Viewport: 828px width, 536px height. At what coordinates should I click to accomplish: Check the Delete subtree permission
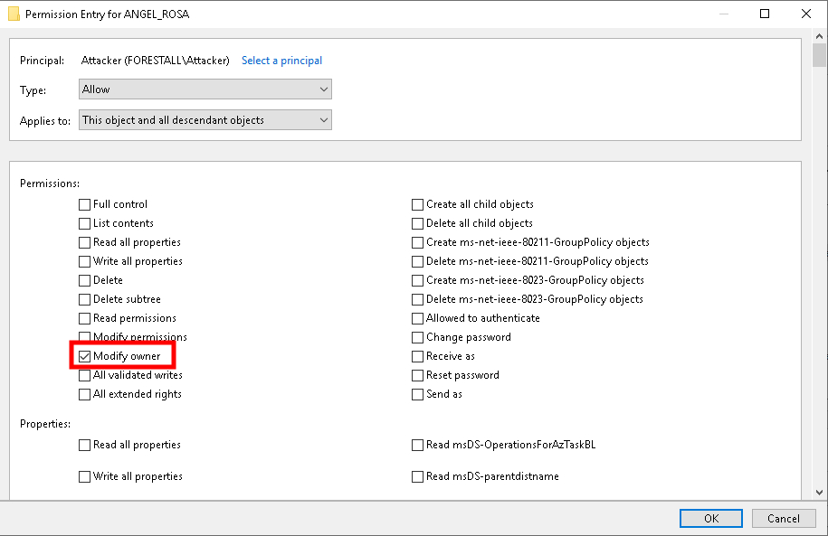point(85,299)
